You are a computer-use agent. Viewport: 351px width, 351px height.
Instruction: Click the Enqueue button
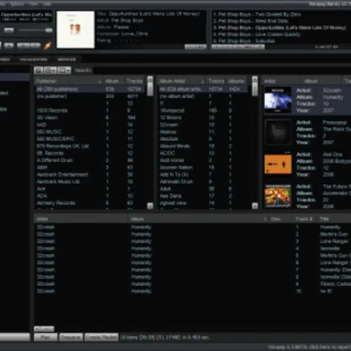[71, 337]
